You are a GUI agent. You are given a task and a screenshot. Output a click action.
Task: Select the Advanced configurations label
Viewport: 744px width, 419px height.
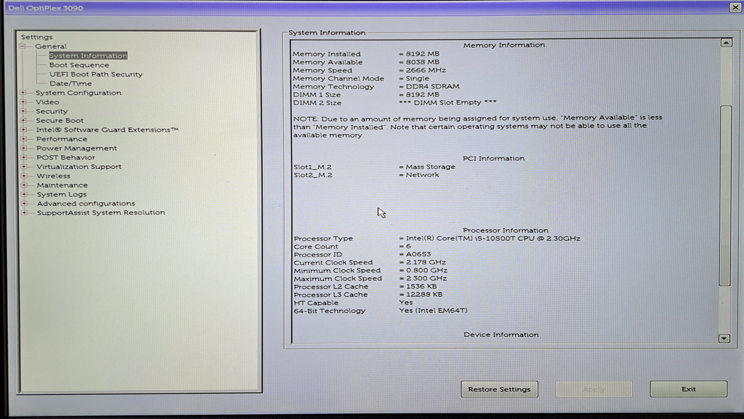(x=86, y=204)
